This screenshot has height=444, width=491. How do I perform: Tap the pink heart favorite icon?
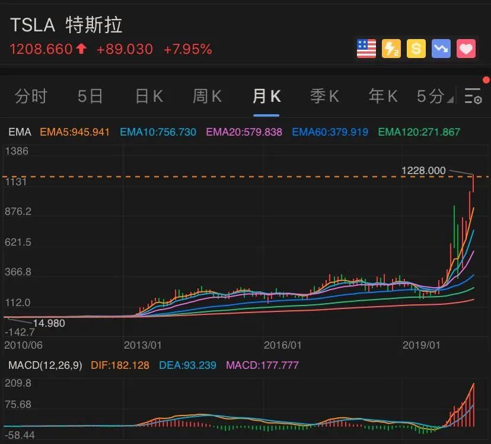pos(466,49)
